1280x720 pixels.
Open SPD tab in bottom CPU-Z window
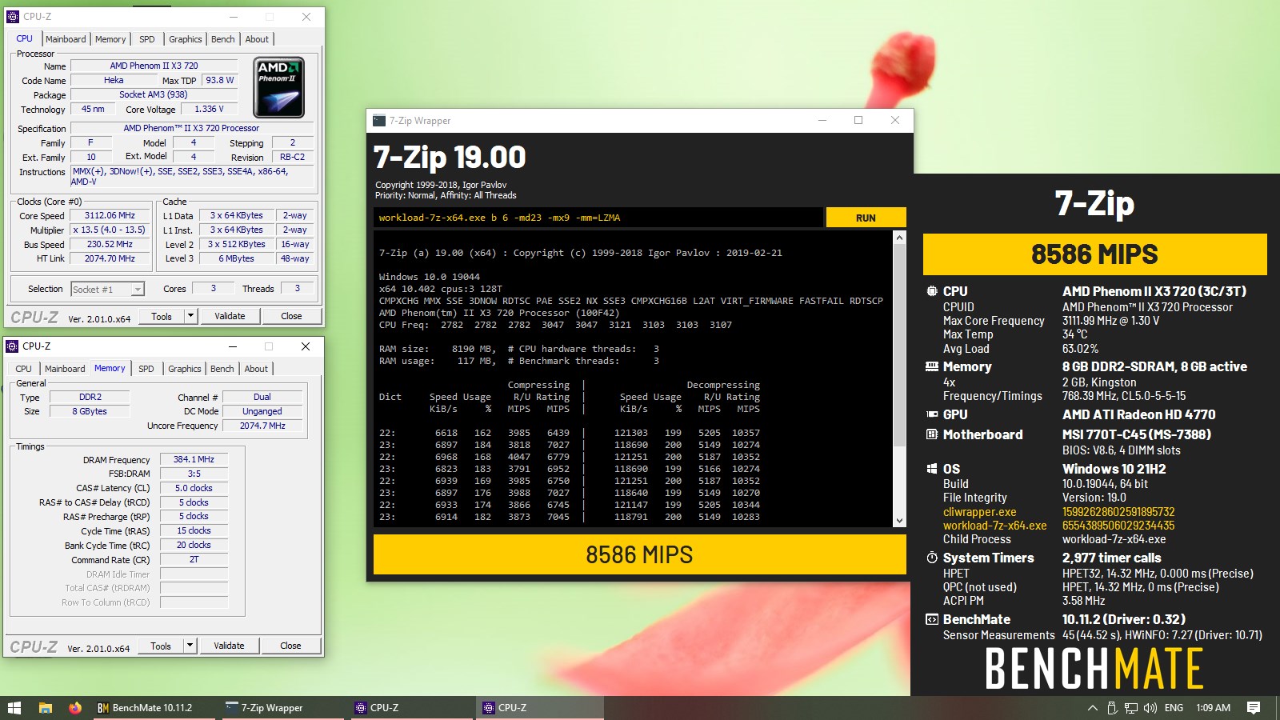tap(146, 369)
